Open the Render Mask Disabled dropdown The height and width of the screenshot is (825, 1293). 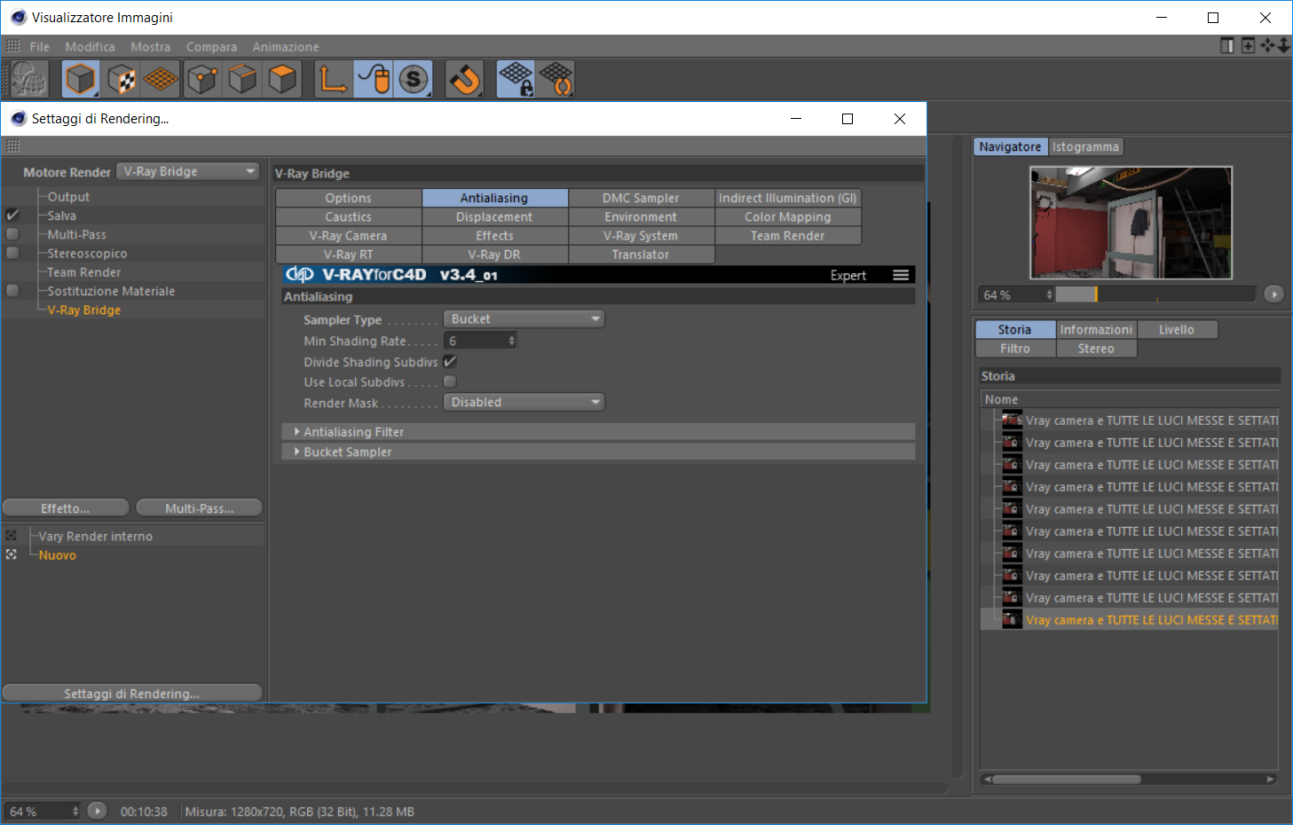click(524, 402)
